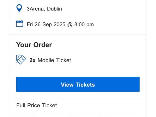Viewport: 156px width, 117px height.
Task: Click the @ symbol in the date line
Action: (70, 25)
